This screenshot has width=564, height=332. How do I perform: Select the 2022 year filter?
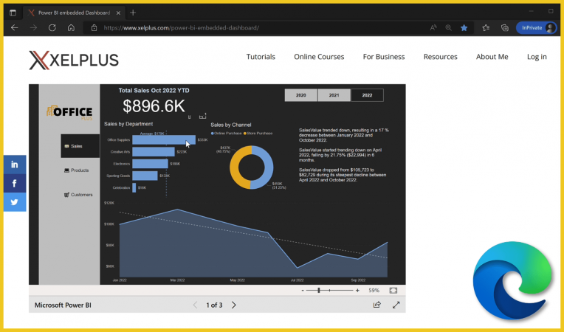pyautogui.click(x=367, y=95)
